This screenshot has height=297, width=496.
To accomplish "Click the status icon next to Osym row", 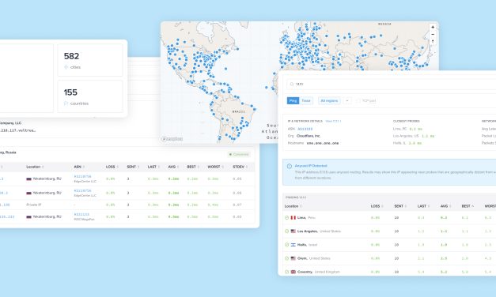I will click(286, 258).
